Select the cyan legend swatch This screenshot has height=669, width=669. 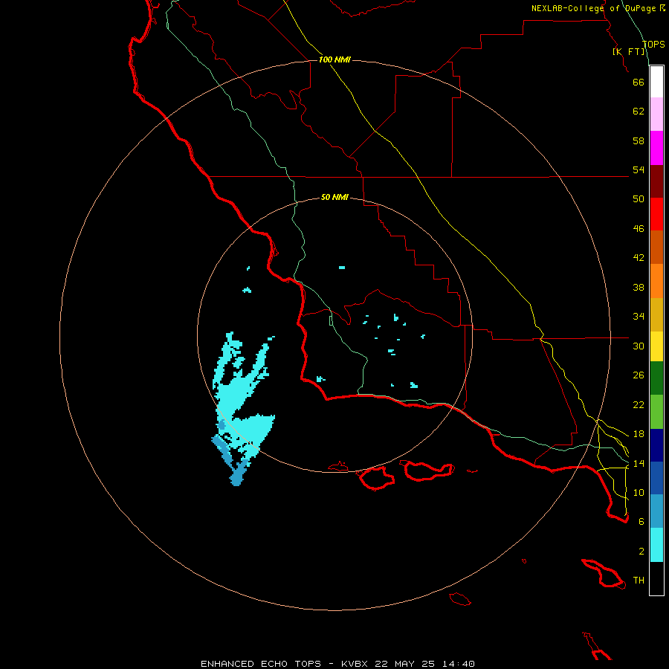click(656, 545)
